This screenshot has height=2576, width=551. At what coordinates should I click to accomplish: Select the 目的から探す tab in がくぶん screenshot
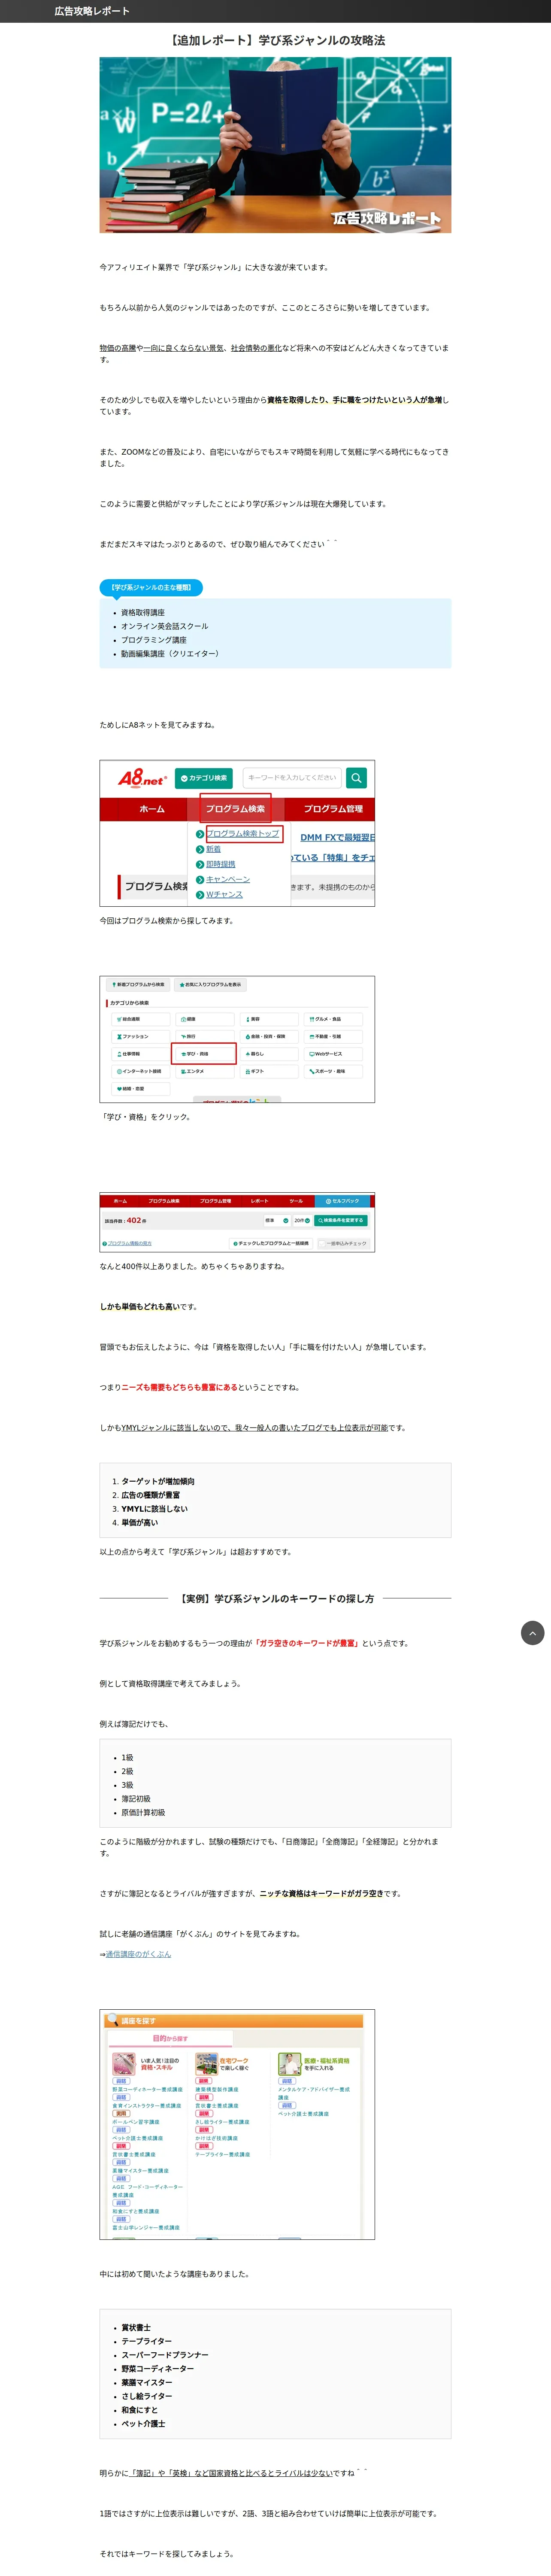coord(170,2038)
